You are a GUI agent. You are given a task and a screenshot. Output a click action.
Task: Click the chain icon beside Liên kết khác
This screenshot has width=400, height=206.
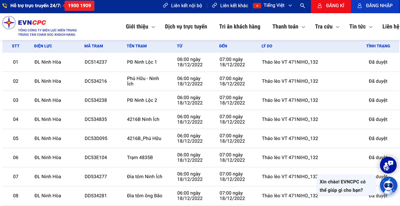click(214, 6)
